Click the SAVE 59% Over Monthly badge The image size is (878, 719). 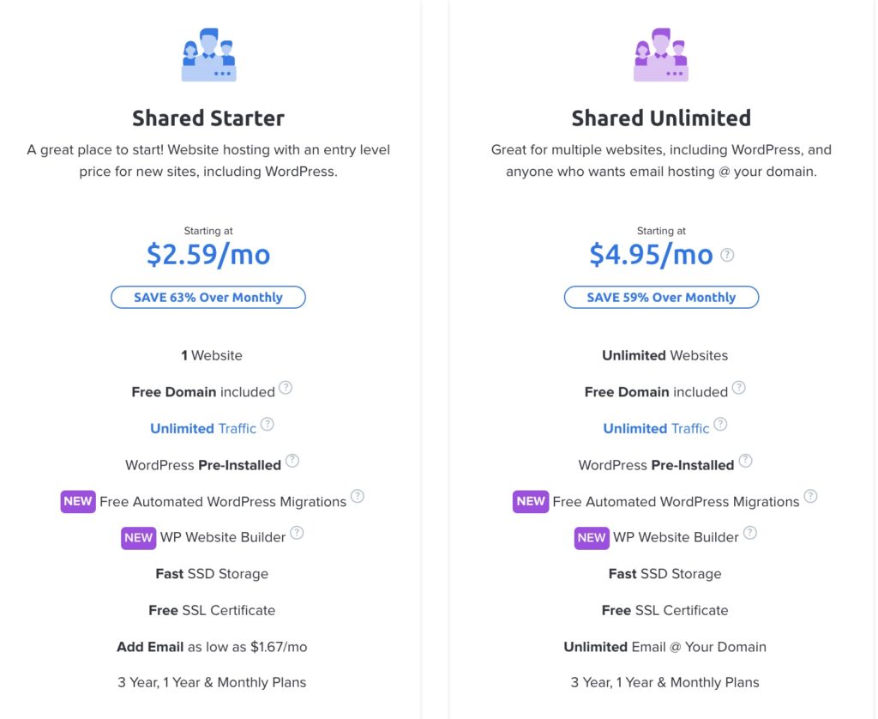coord(661,298)
